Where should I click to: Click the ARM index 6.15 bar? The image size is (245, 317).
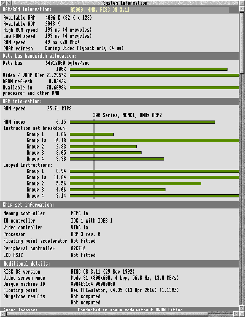142,122
